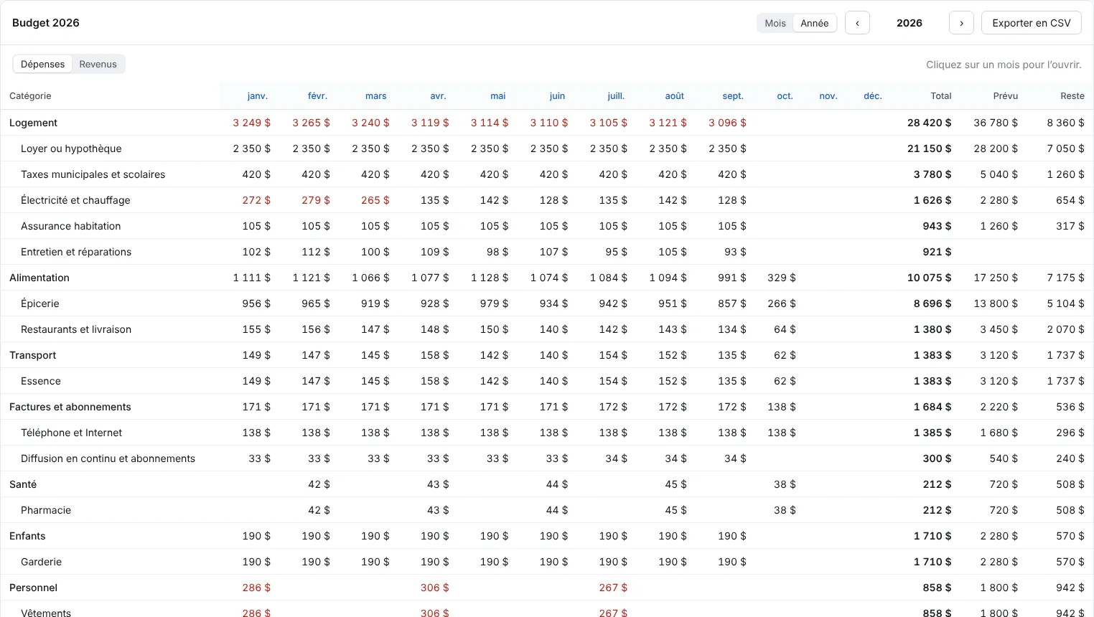
Task: Select the Assurance habitation row label
Action: coord(71,226)
